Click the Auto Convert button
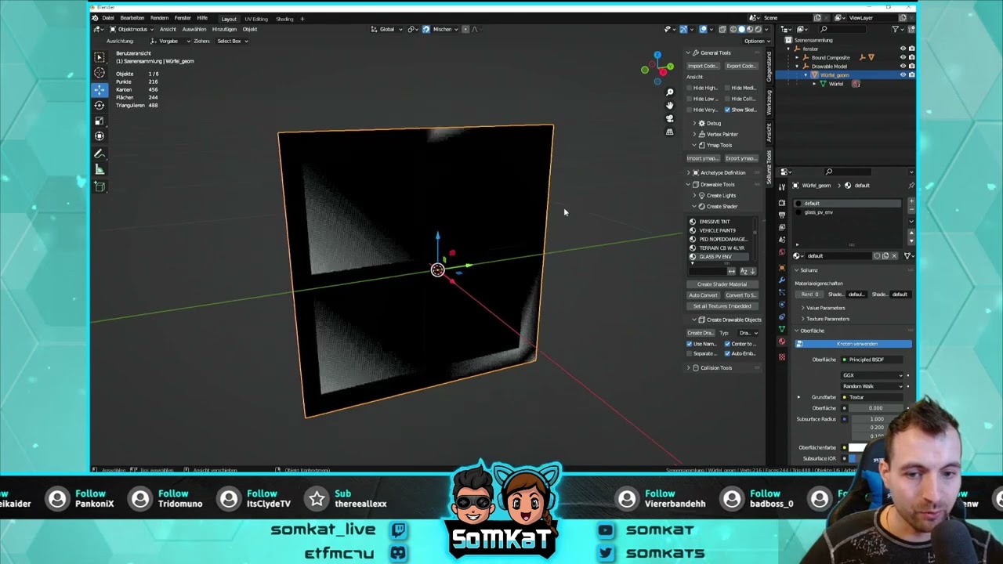 click(x=703, y=295)
